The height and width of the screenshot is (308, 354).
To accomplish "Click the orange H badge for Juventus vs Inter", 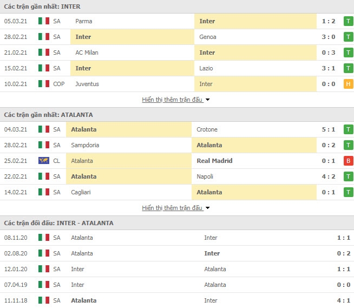I will click(349, 84).
